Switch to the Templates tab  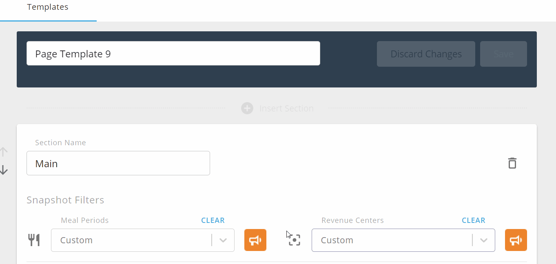[x=48, y=7]
